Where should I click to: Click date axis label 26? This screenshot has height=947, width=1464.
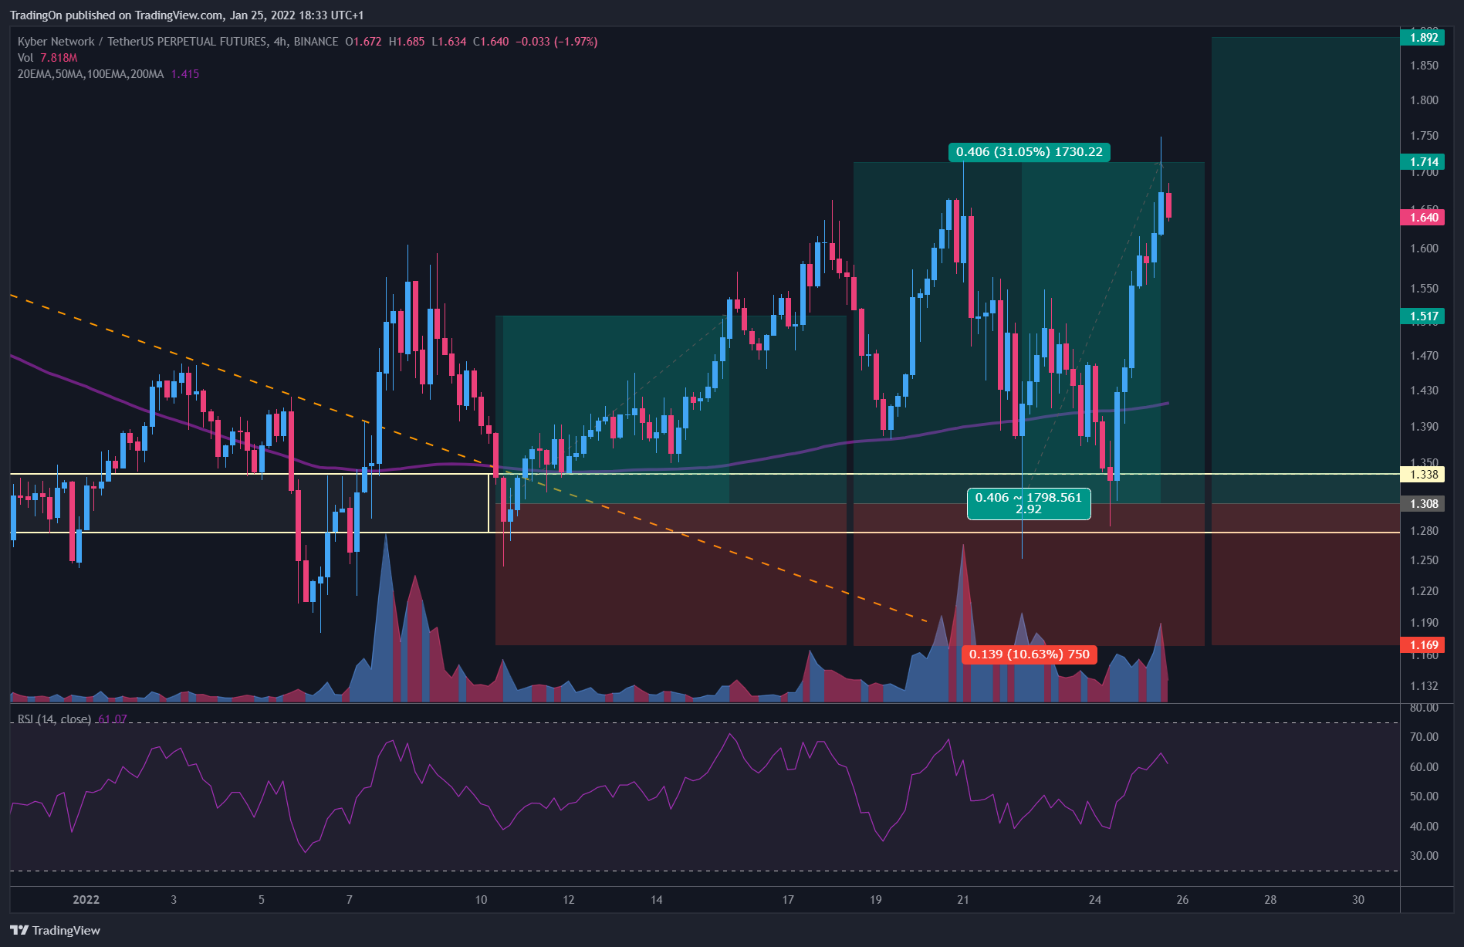pyautogui.click(x=1183, y=900)
